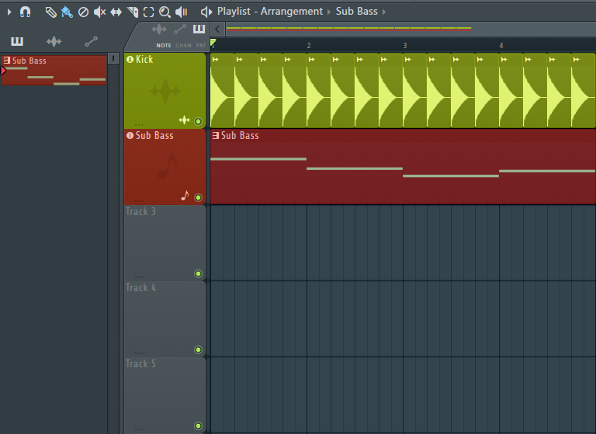Click waveform icon above NOTE label
Screen dimensions: 596x434
pos(159,29)
